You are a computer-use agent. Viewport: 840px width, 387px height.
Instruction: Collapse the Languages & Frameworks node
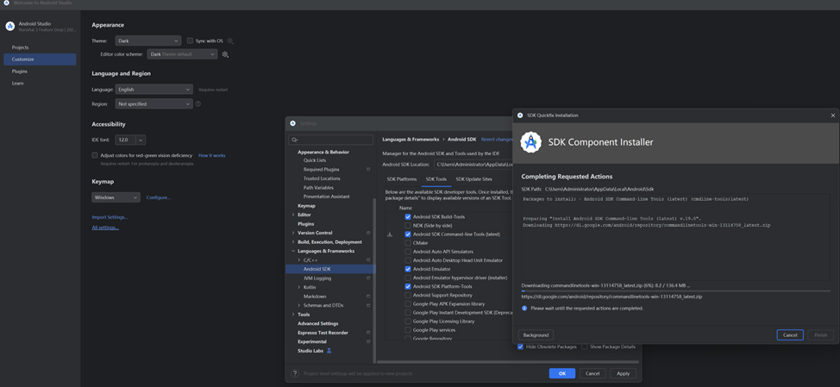pos(293,251)
